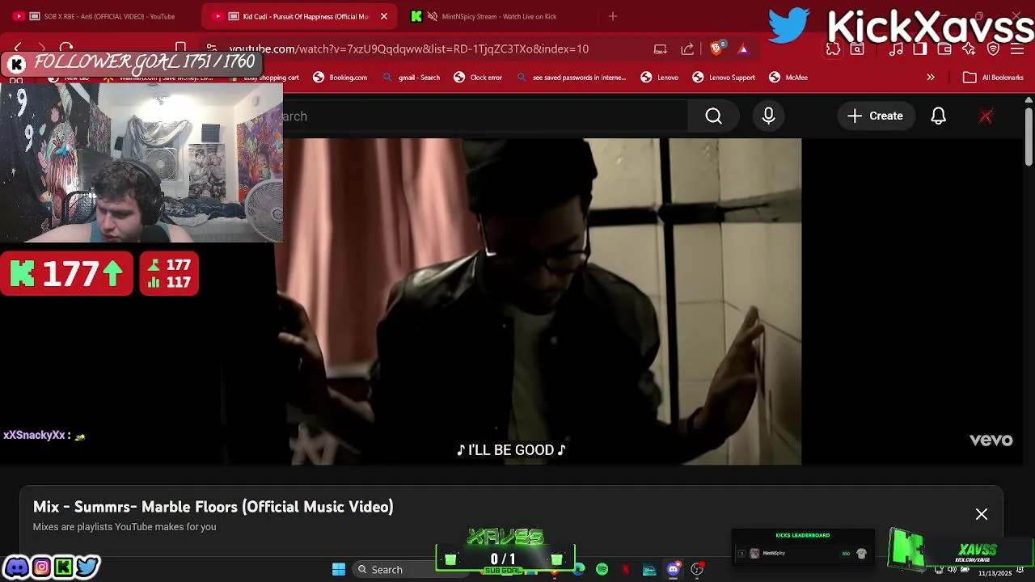Bookmark this page with the bookmark icon
1035x582 pixels.
click(181, 48)
